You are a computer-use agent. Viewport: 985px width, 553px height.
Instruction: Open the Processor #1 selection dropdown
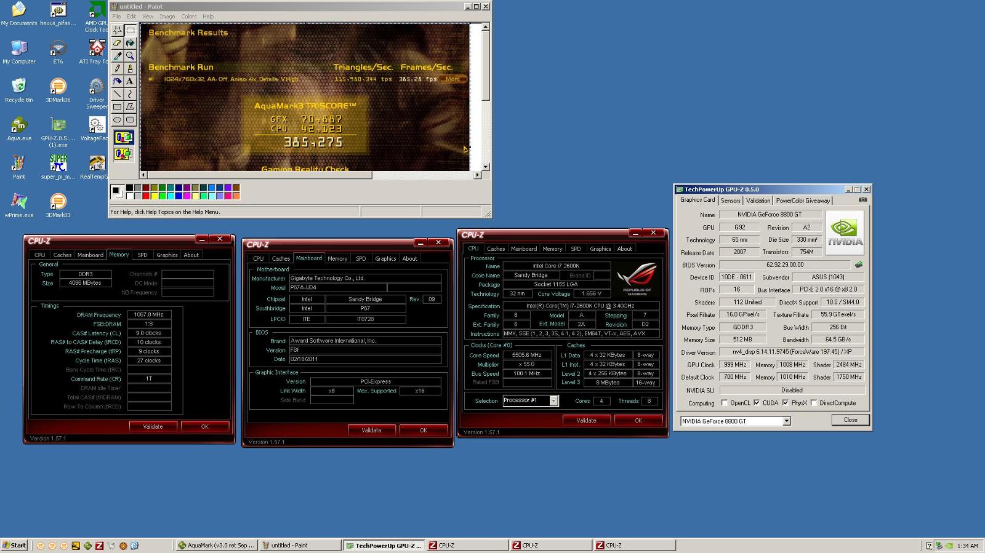coord(553,400)
